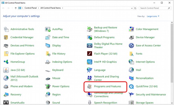Open the right-column Mail icon
The image size is (174, 105).
(x=131, y=70)
